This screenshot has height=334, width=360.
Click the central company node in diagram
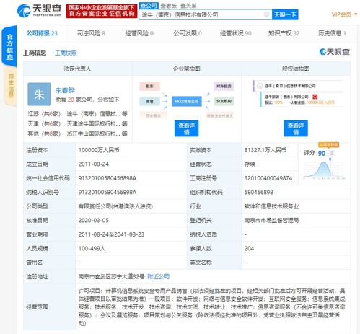tap(187, 101)
